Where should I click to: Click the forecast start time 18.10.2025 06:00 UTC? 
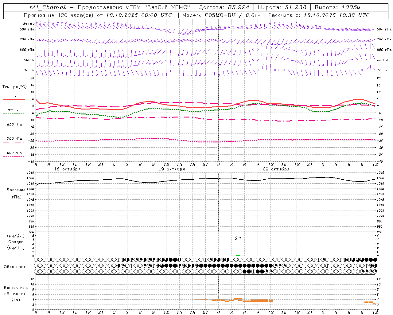pos(139,15)
